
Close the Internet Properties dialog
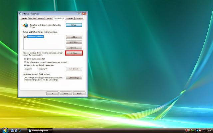84,14
